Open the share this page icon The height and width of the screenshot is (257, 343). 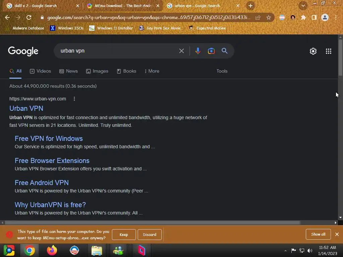[x=258, y=17]
